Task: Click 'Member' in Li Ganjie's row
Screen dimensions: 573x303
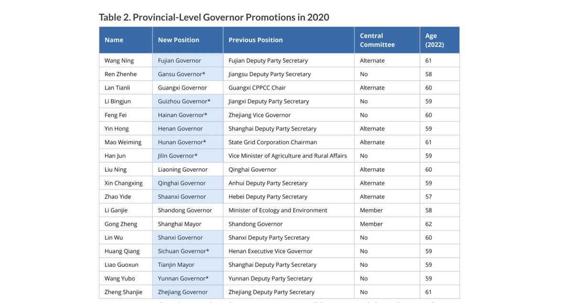Action: pyautogui.click(x=371, y=210)
